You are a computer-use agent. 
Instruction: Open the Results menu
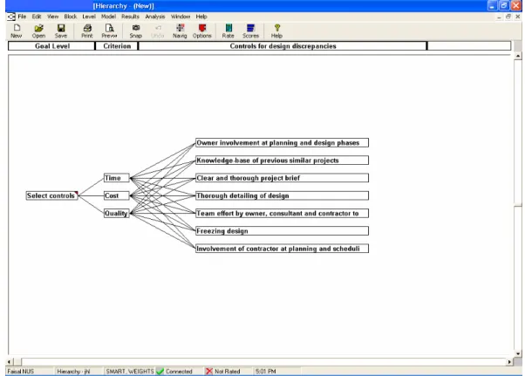click(x=131, y=17)
